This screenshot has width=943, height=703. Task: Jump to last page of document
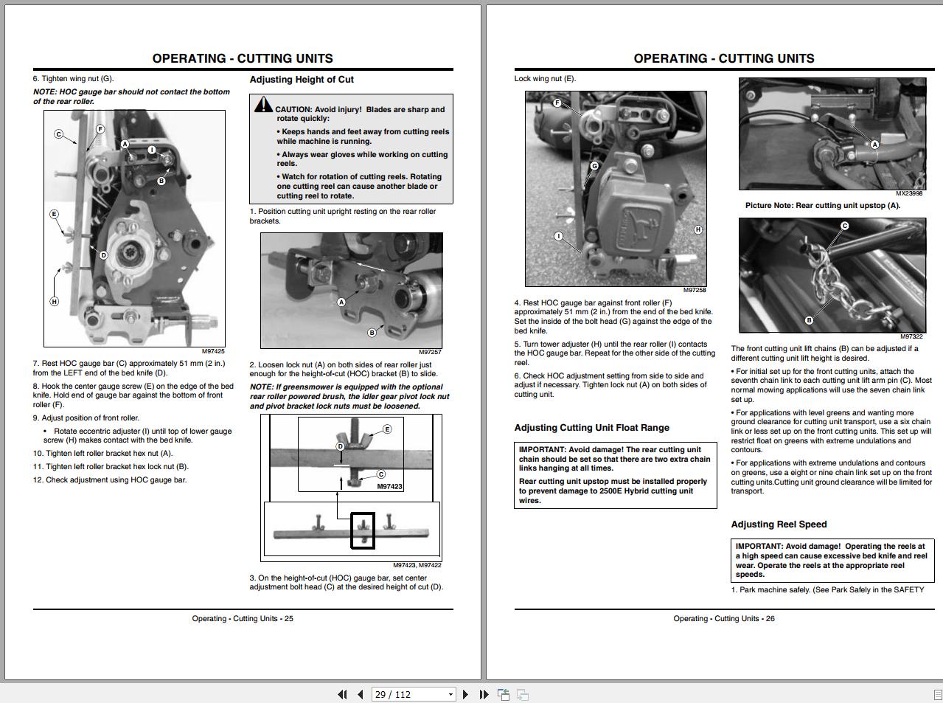point(484,694)
